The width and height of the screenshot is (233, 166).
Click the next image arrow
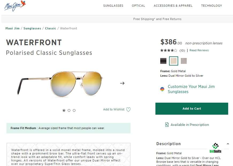pyautogui.click(x=122, y=83)
